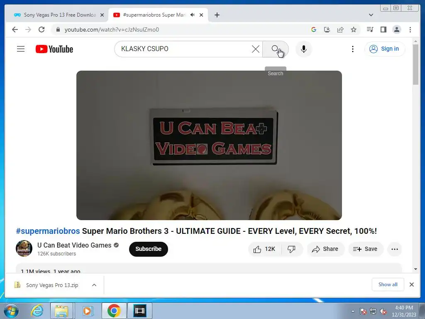Close the YouTube tab

pos(201,15)
